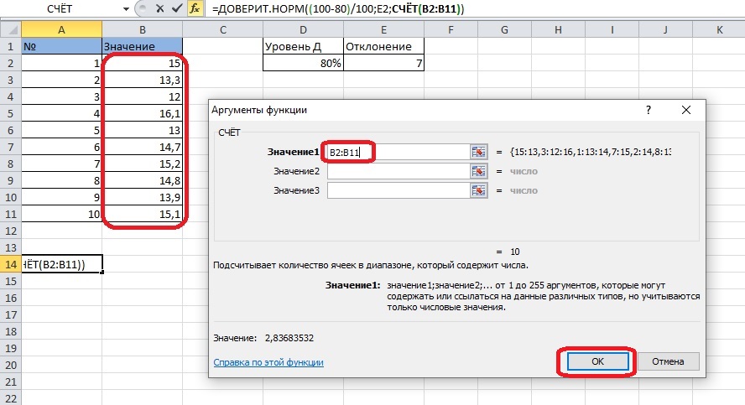Cancel formula entry with X icon
This screenshot has height=405, width=745.
click(x=160, y=8)
